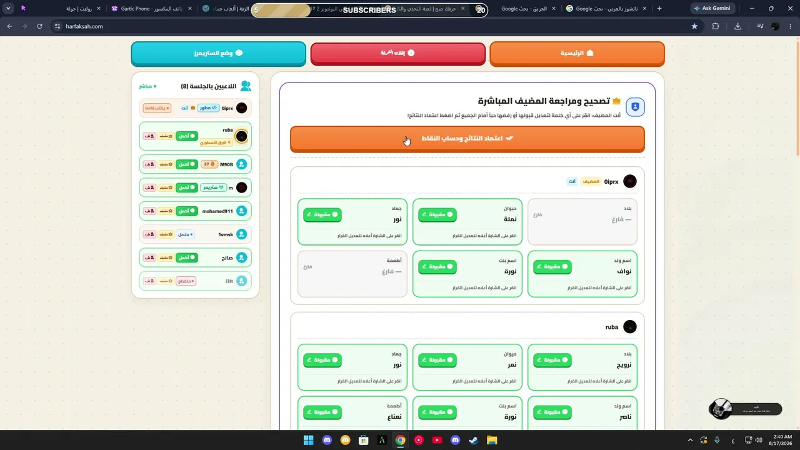The height and width of the screenshot is (450, 800).
Task: Click i3lt's avatar in players list
Action: point(242,281)
